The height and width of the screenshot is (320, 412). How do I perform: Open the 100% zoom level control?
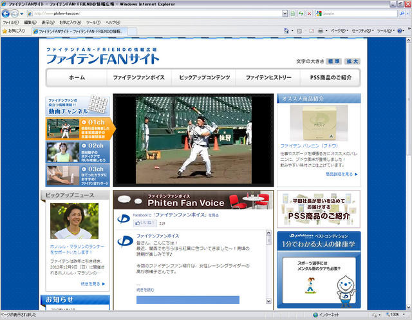tap(394, 315)
